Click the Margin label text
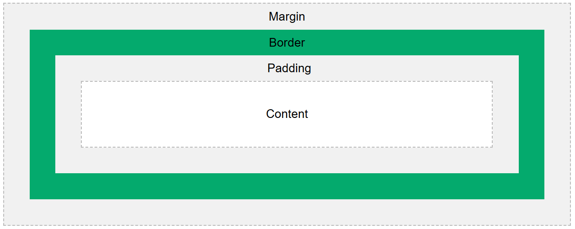575x229 pixels. point(287,17)
